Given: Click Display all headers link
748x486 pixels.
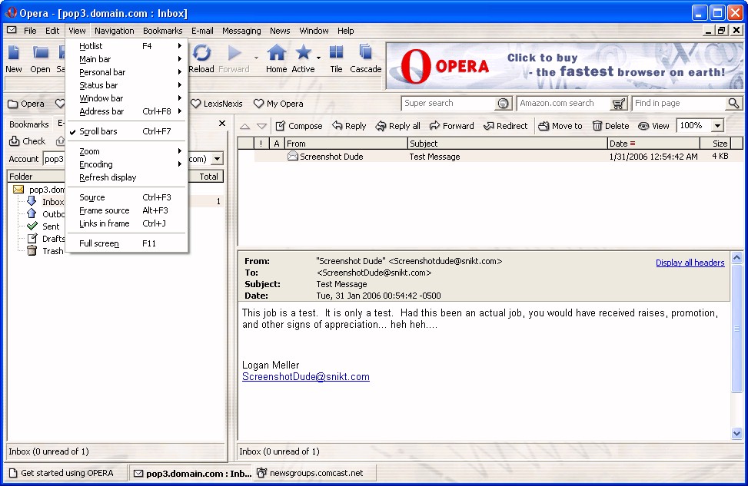Looking at the screenshot, I should pyautogui.click(x=690, y=263).
